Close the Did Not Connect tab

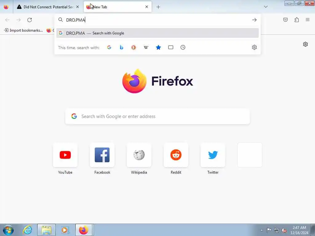tap(78, 7)
